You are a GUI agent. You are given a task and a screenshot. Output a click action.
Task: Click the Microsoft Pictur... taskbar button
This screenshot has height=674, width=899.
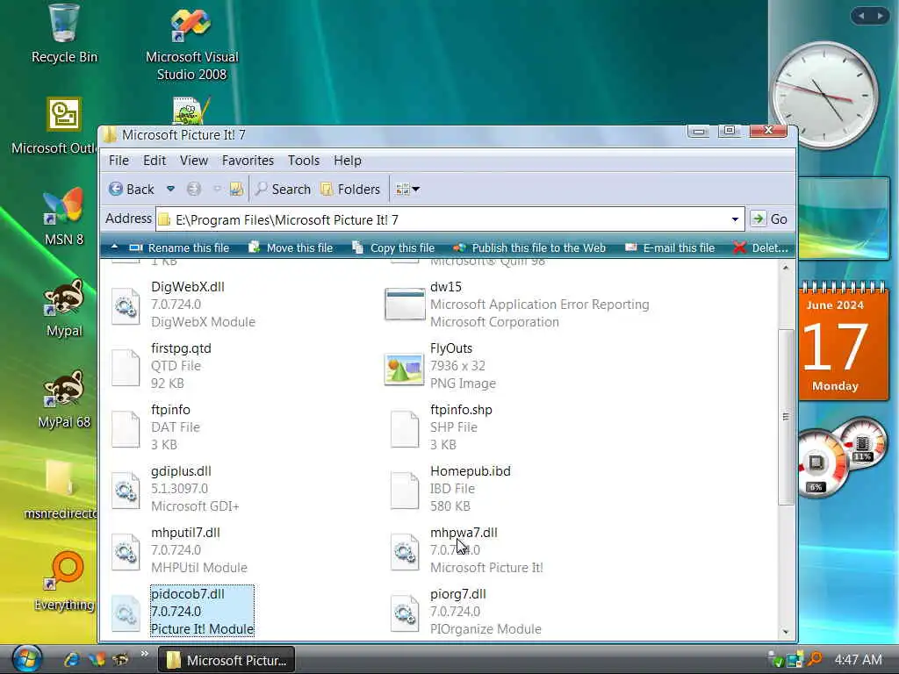tap(227, 660)
